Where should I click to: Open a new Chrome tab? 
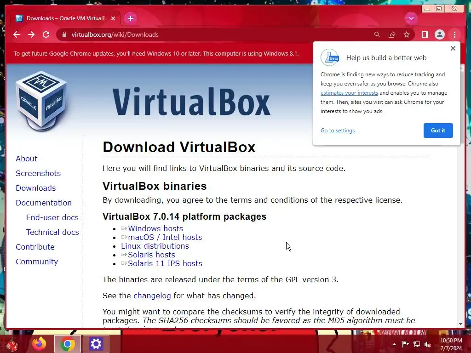130,18
